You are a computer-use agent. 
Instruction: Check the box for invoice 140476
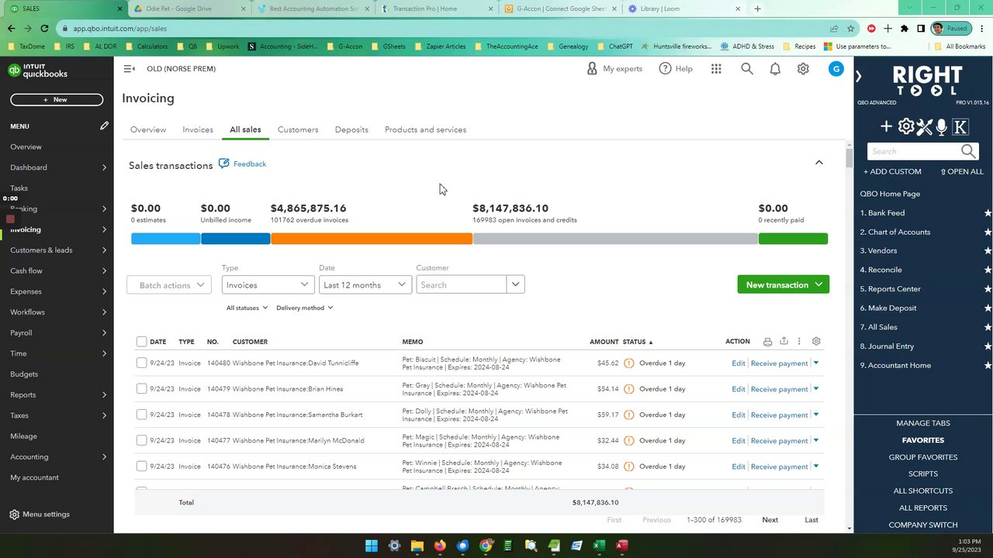click(141, 466)
